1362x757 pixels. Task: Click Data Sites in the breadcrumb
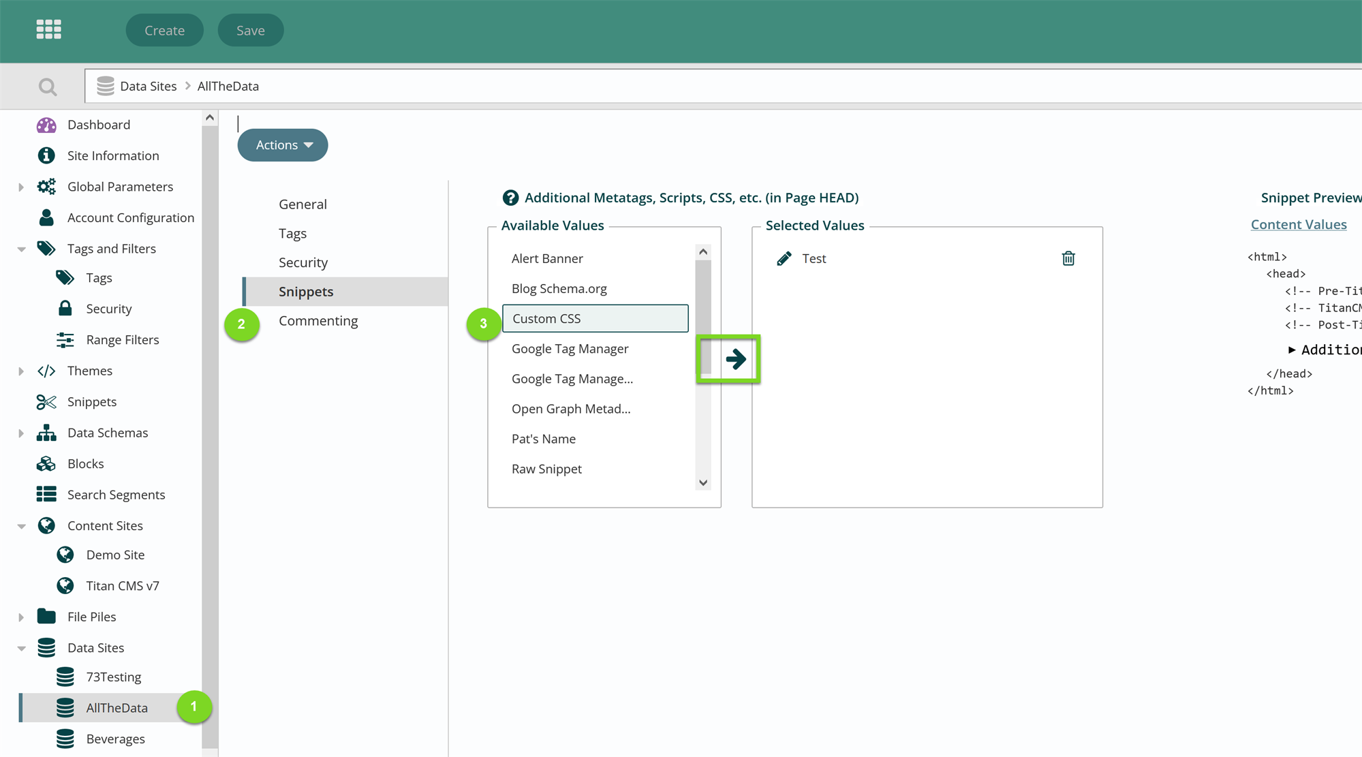pos(148,86)
